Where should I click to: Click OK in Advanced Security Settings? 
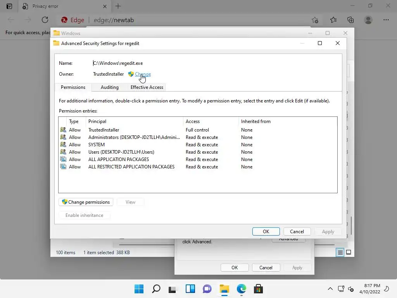(x=266, y=231)
